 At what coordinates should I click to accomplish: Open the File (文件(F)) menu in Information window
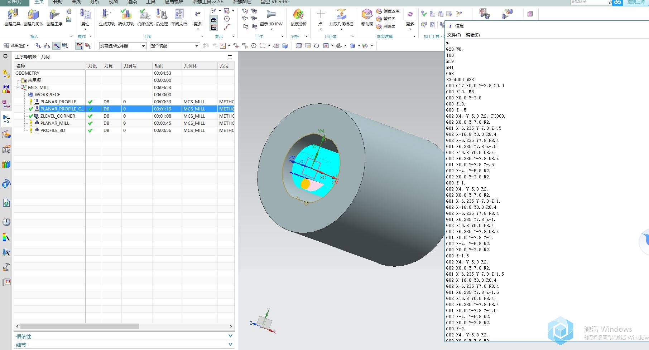(x=454, y=35)
